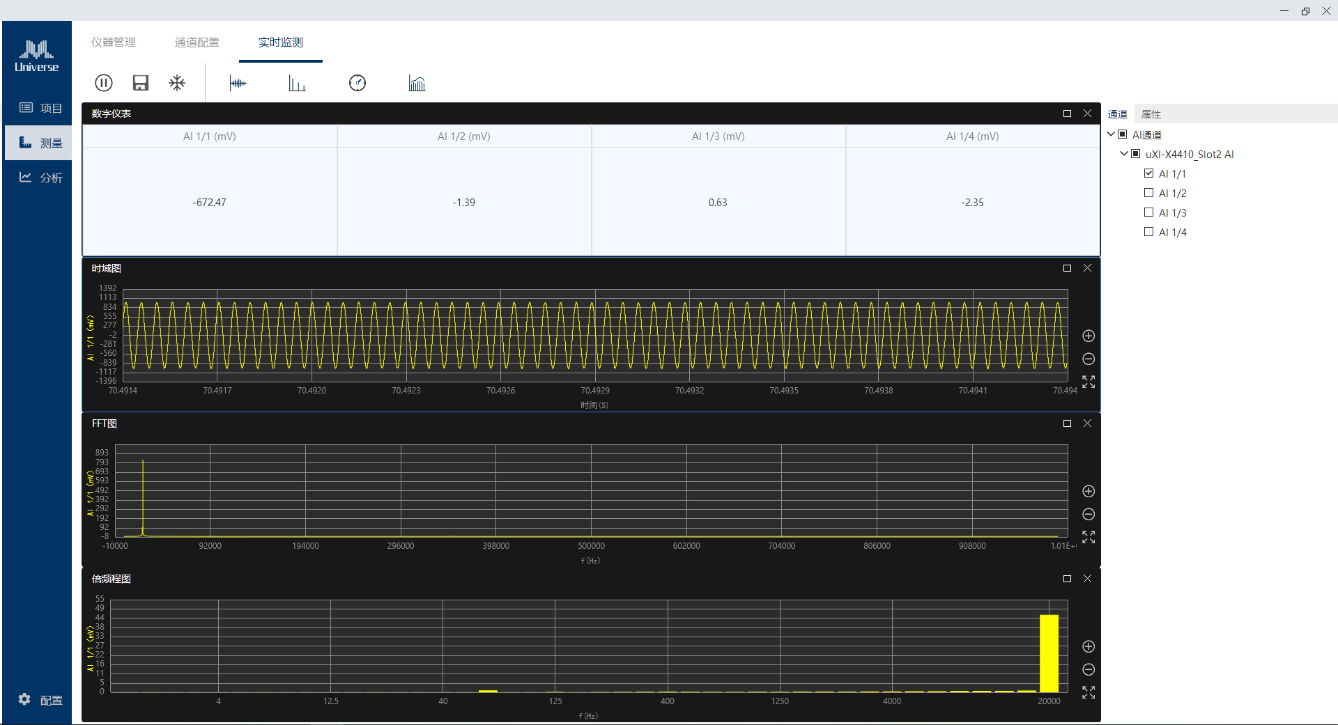
Task: Pause the real-time acquisition
Action: [x=103, y=84]
